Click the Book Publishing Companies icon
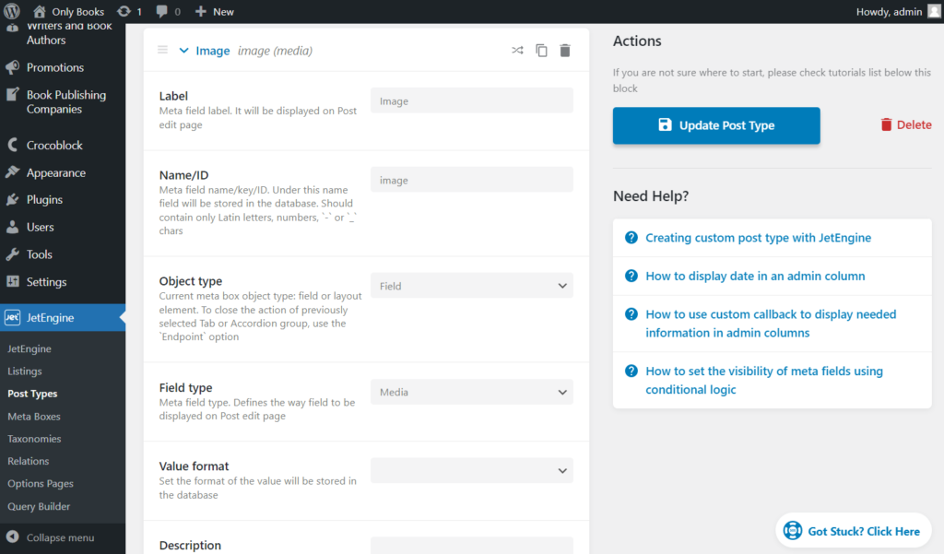The image size is (944, 554). click(13, 95)
